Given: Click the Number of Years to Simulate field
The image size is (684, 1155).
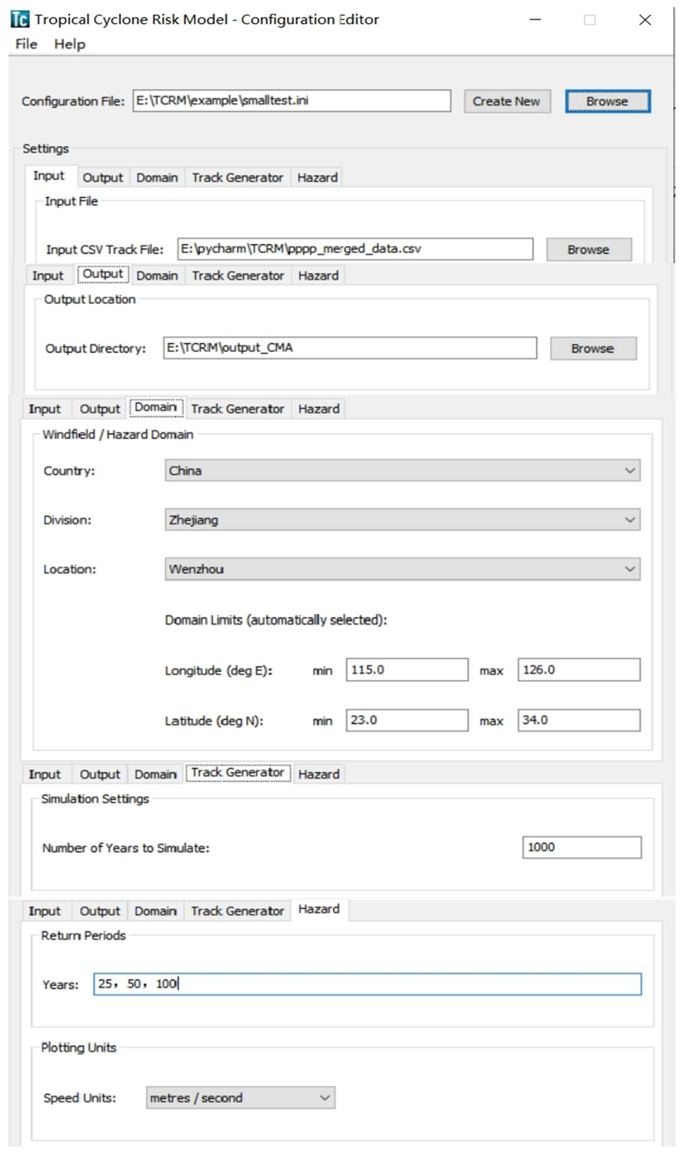Looking at the screenshot, I should point(582,847).
